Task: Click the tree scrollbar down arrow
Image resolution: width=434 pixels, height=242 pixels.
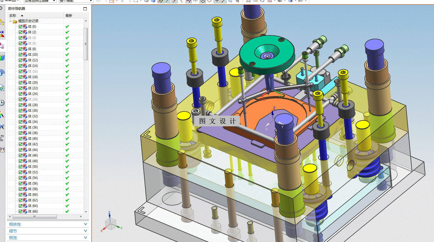Action: pyautogui.click(x=86, y=212)
